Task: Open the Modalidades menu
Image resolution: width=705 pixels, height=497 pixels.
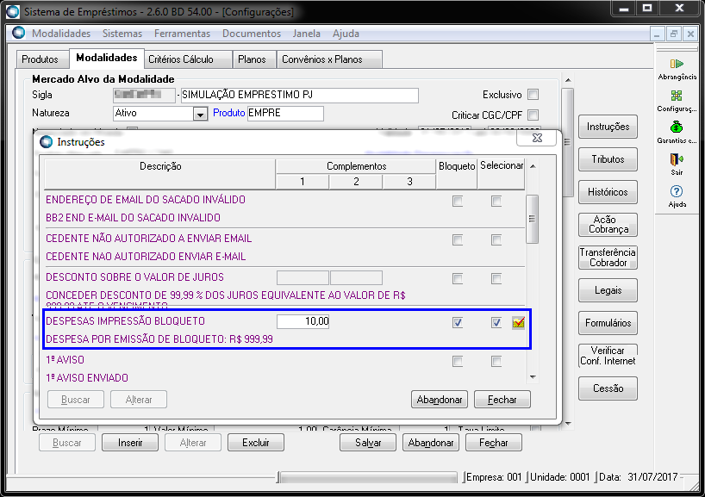Action: (61, 34)
